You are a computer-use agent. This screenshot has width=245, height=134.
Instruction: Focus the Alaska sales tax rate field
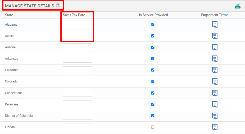coord(77,36)
